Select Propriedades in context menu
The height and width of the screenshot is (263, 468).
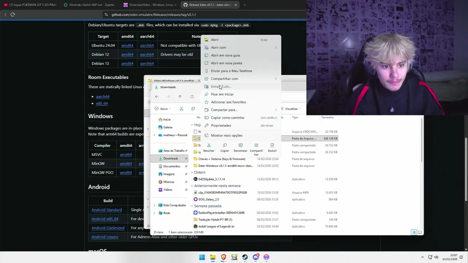(241, 125)
